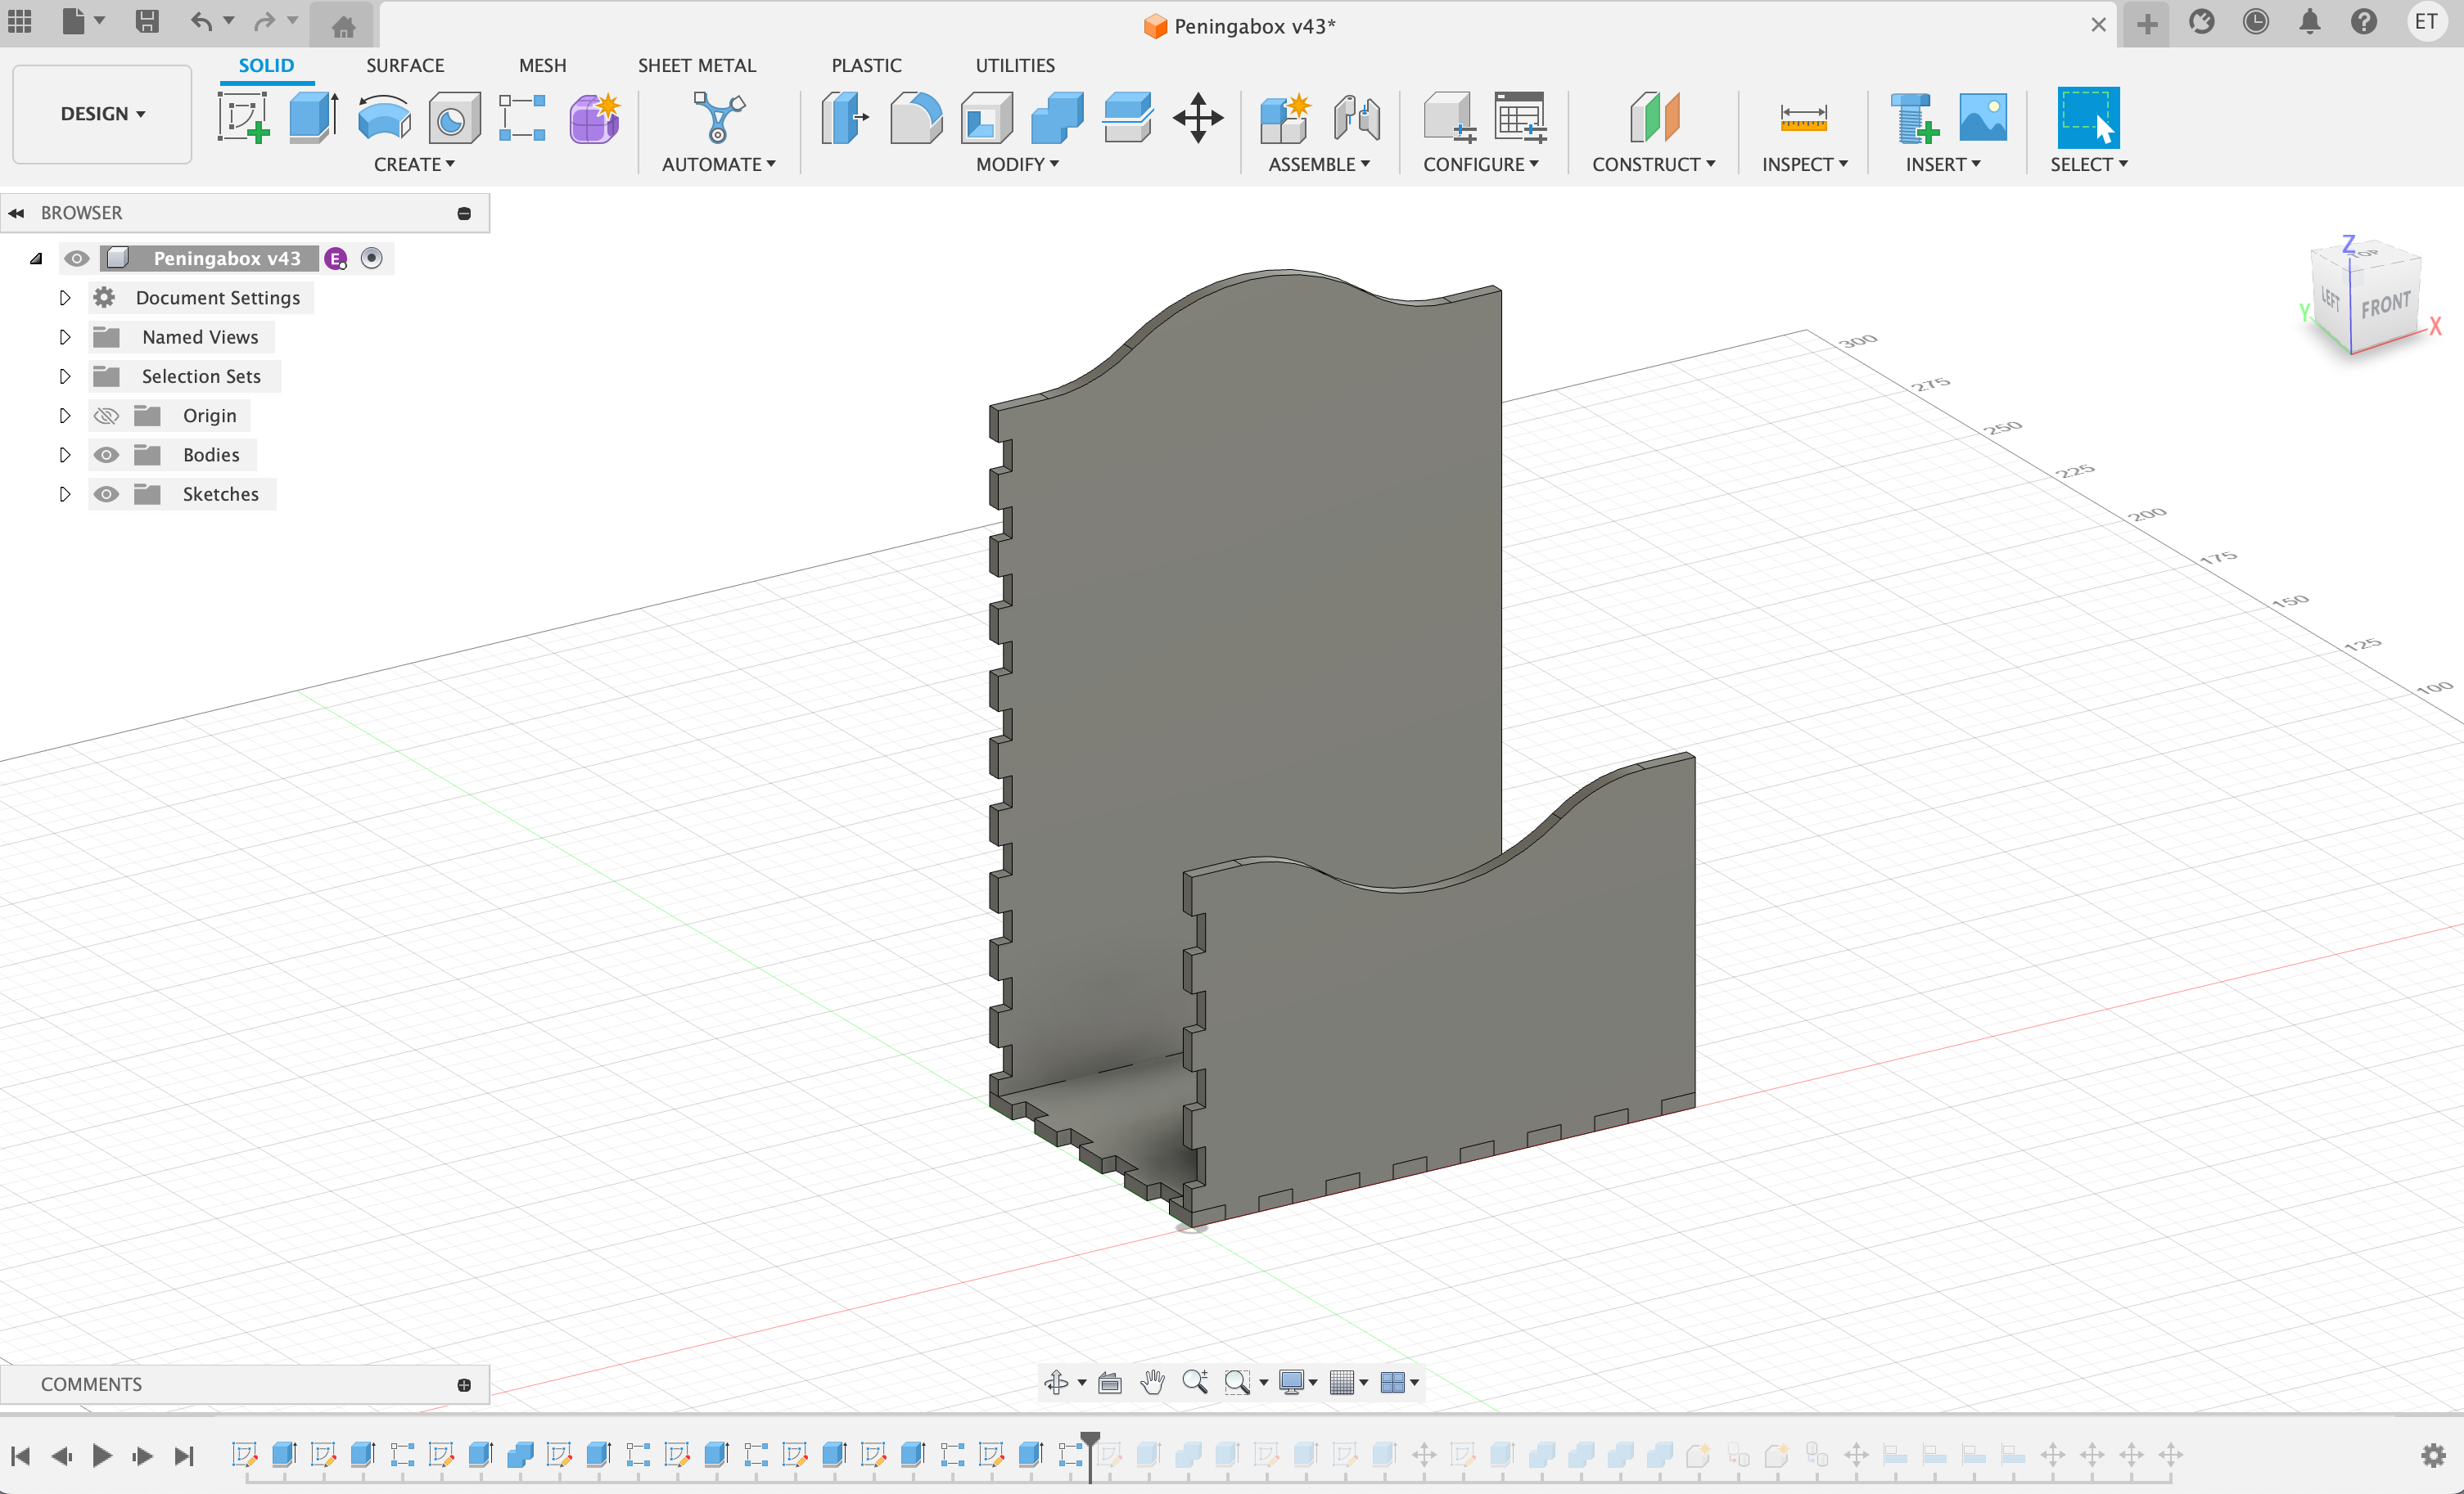Open the Assemble menu
The height and width of the screenshot is (1494, 2464).
[x=1319, y=164]
